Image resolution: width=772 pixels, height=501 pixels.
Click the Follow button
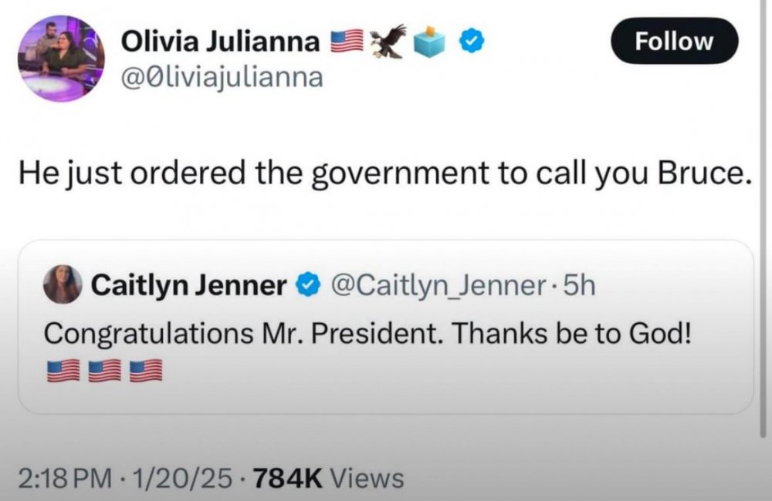click(674, 41)
